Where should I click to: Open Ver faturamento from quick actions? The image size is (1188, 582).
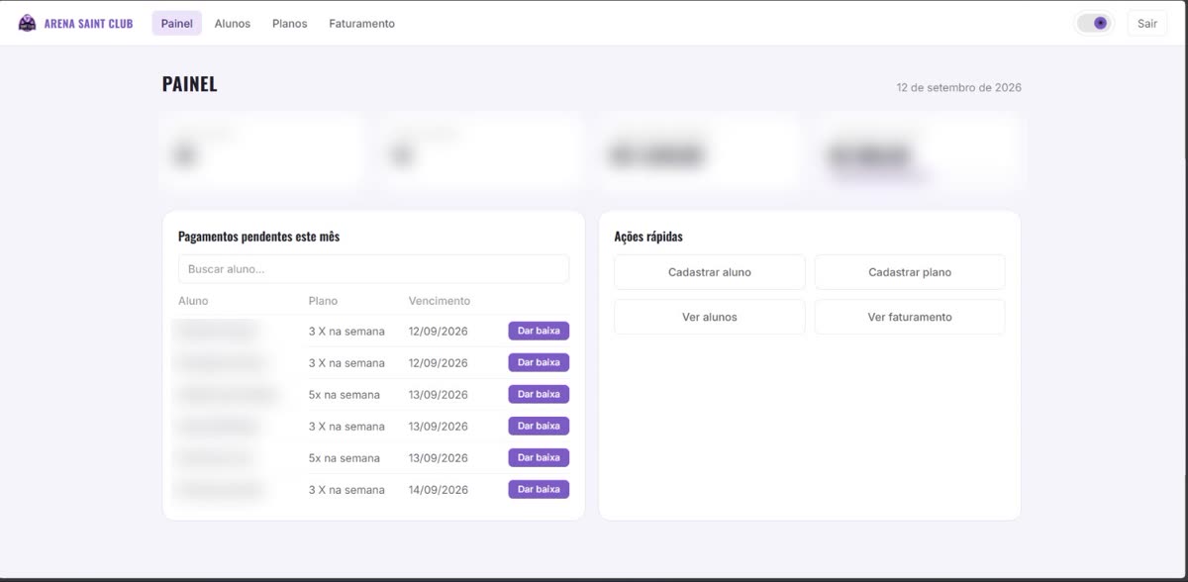point(910,317)
